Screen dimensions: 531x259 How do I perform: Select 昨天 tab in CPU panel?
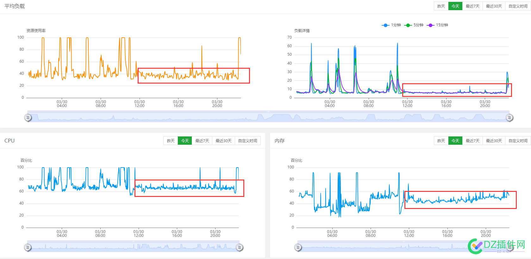tap(171, 141)
